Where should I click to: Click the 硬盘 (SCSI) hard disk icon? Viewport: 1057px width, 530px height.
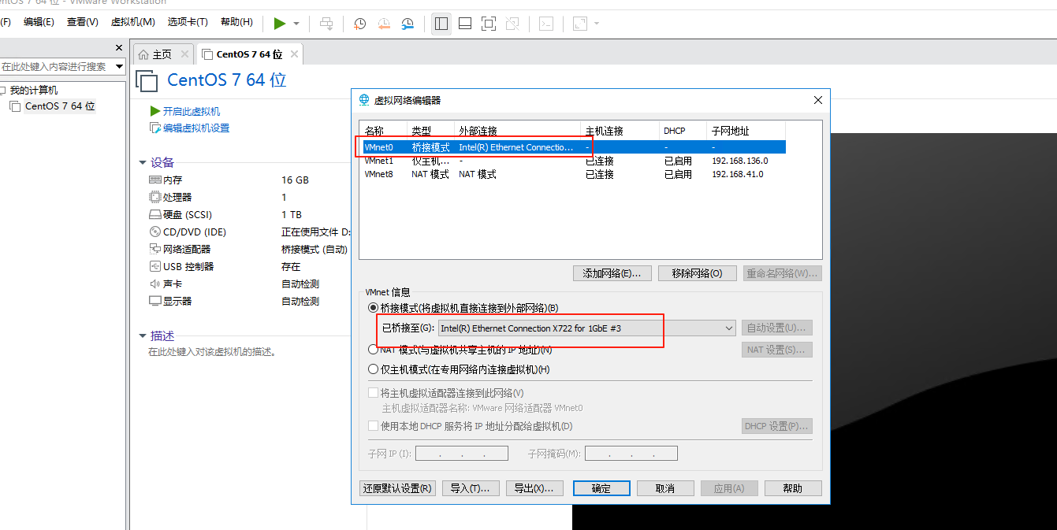[x=154, y=214]
